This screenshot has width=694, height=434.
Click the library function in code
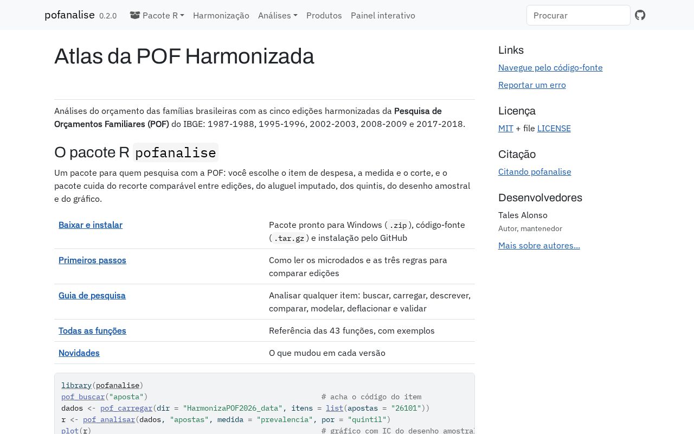click(76, 385)
